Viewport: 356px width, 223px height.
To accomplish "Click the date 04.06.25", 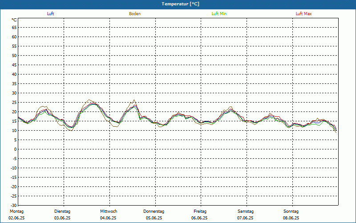I will [x=108, y=218].
